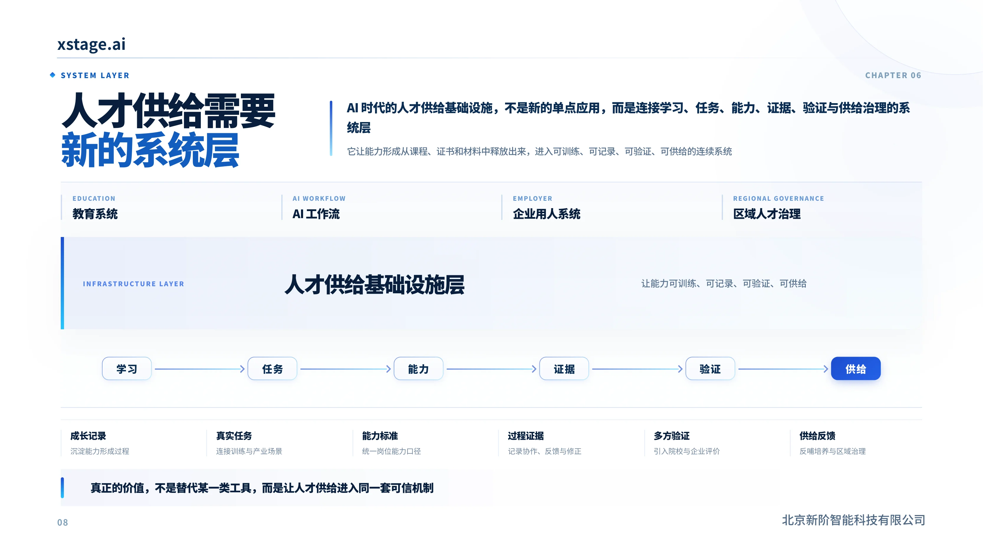Click the 成长记录 item title
Image resolution: width=983 pixels, height=553 pixels.
pyautogui.click(x=88, y=436)
